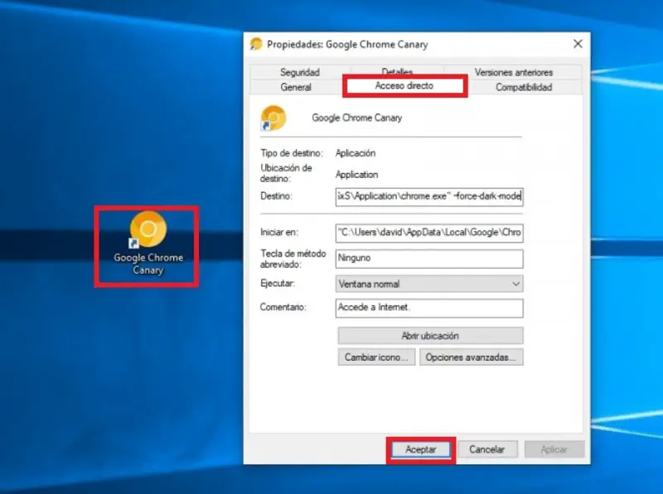Expand the Ejecutar Ventana normal dropdown

coord(429,284)
